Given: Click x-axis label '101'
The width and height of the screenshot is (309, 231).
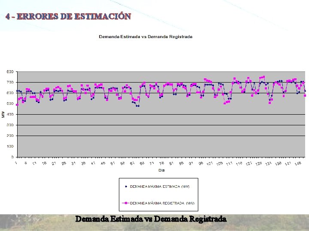Looking at the screenshot, I should click(210, 163).
